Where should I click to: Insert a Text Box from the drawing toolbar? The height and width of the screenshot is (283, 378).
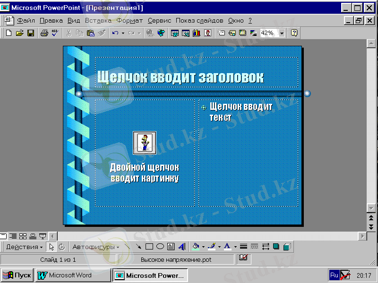pos(171,247)
